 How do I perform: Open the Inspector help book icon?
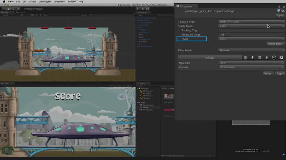[x=279, y=11]
